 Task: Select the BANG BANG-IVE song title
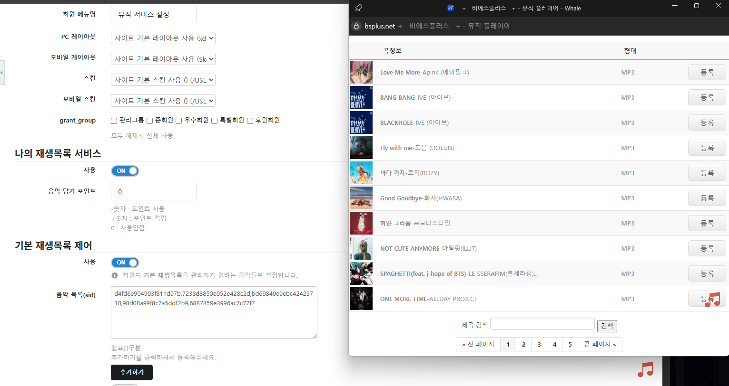pos(415,97)
